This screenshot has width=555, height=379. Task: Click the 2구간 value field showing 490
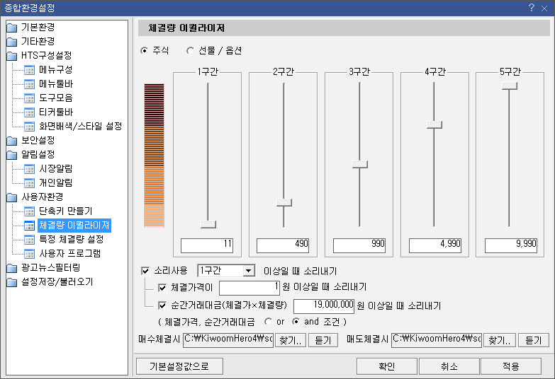click(x=283, y=245)
